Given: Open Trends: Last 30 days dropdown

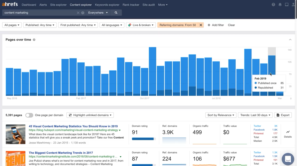Looking at the screenshot, I should (x=255, y=115).
